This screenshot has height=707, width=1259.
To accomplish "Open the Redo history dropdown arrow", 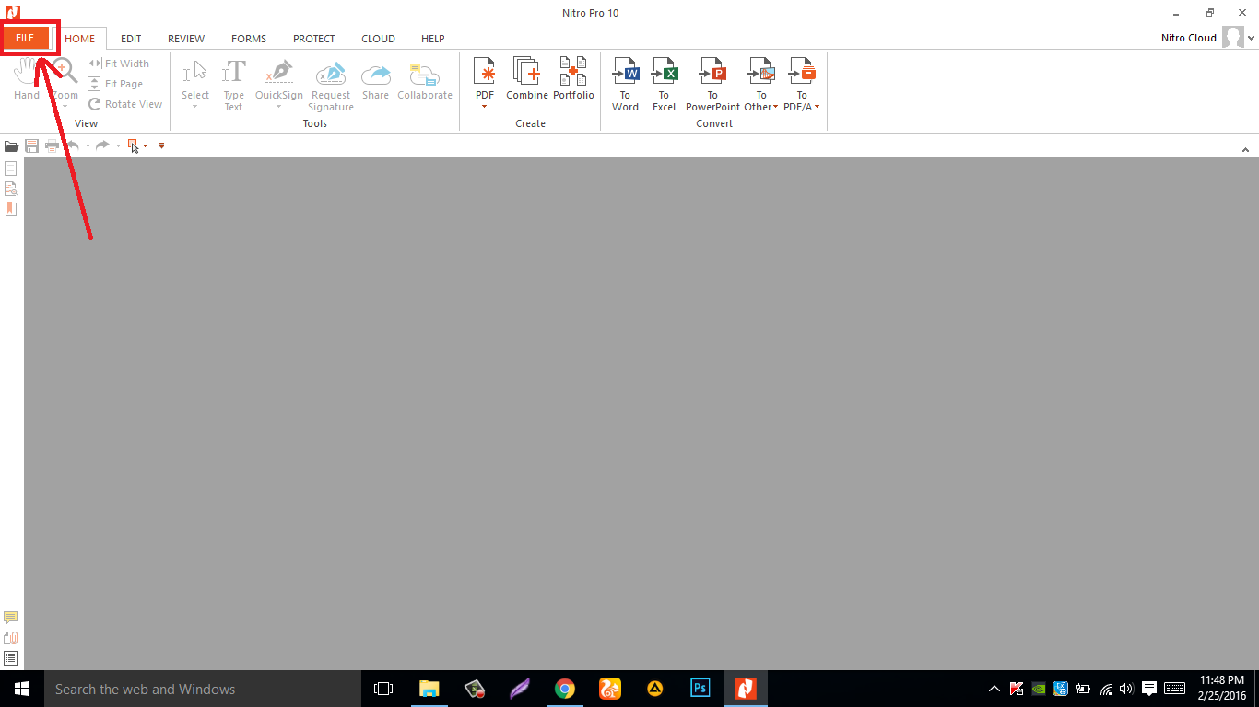I will [118, 145].
